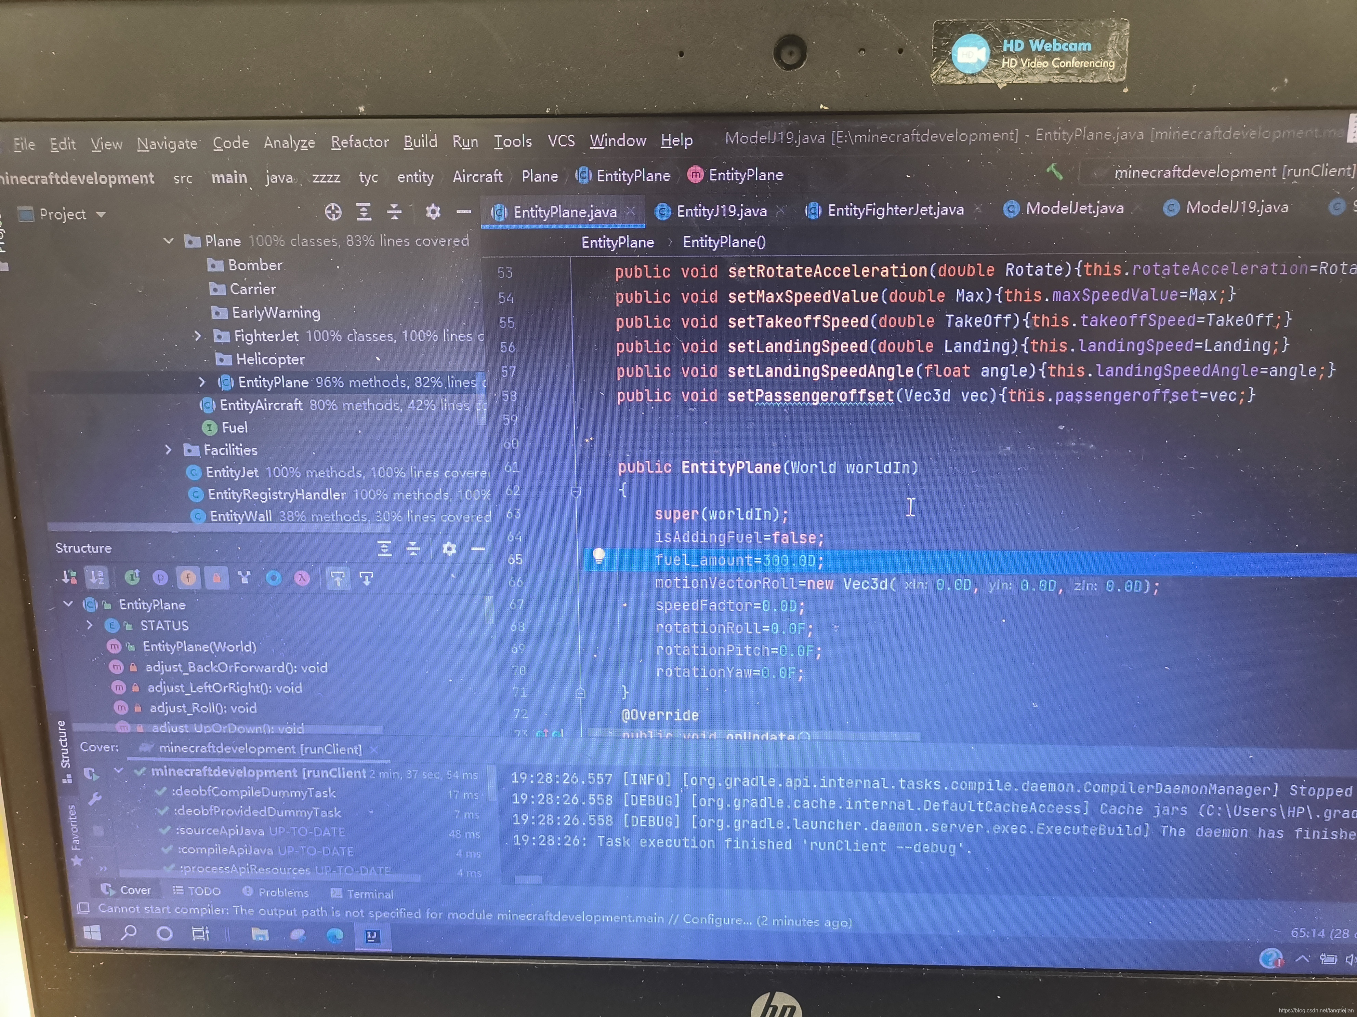
Task: Toggle Show Fields filter in Structure
Action: (x=188, y=578)
